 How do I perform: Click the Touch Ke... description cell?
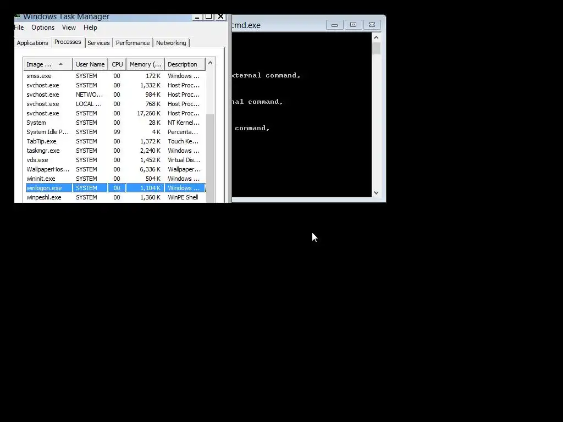[x=183, y=141]
